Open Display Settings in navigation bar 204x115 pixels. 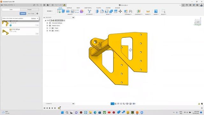pos(127,103)
